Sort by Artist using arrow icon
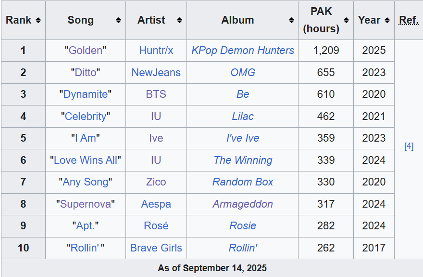Screen dimensions: 423x277 [179, 20]
